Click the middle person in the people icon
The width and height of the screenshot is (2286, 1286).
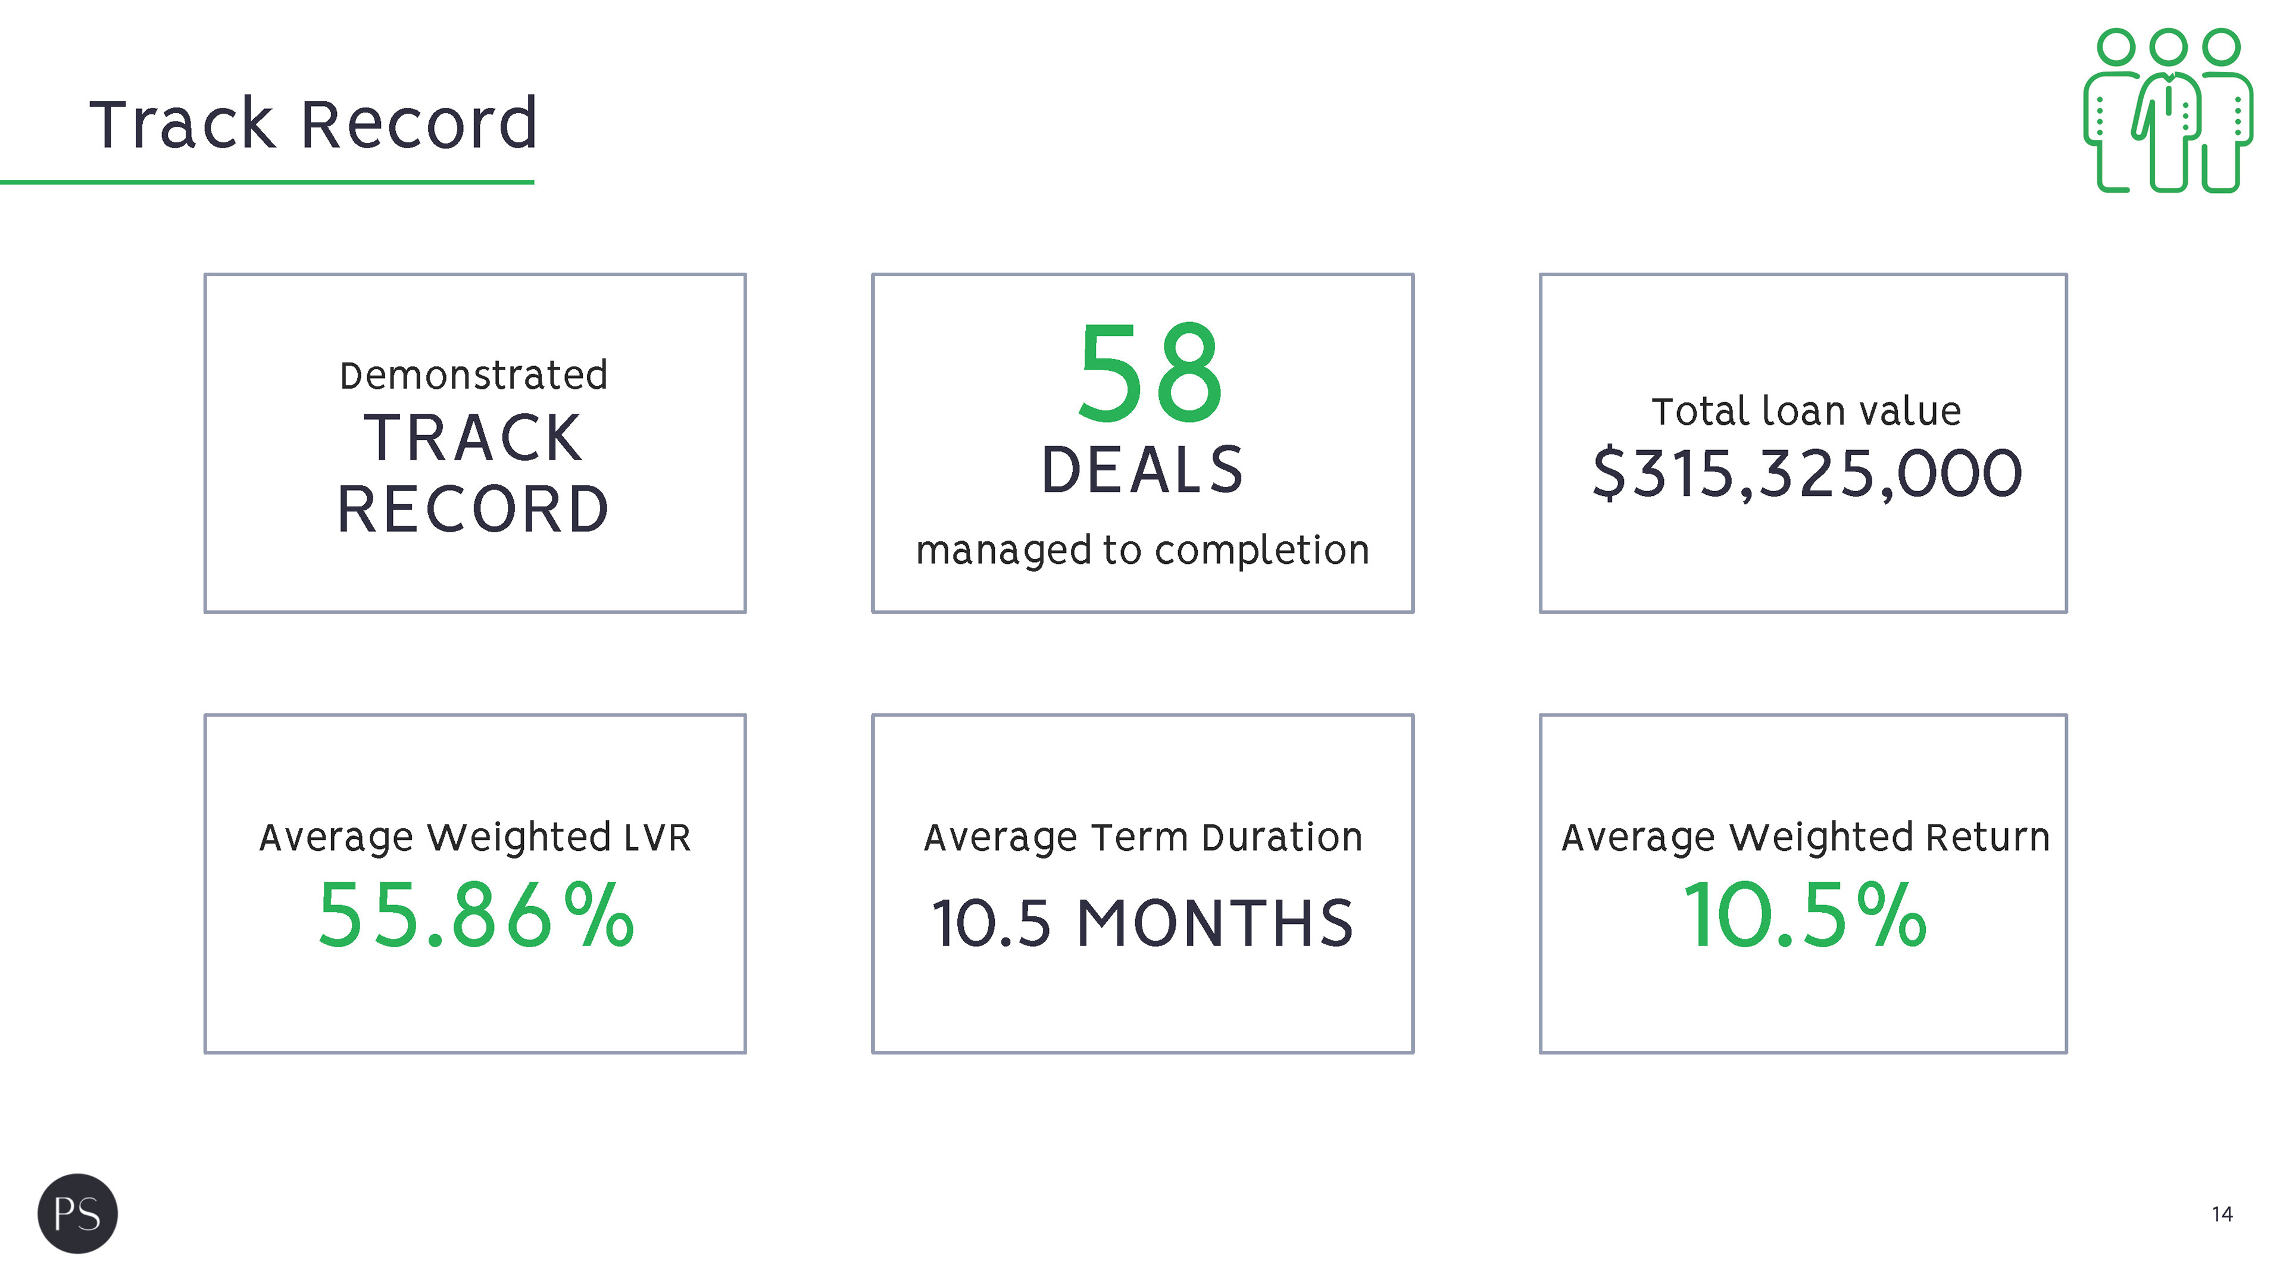(2168, 110)
